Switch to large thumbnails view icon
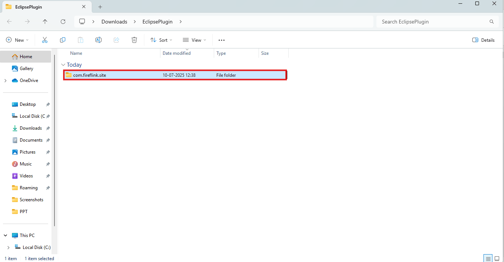504x262 pixels. (497, 258)
